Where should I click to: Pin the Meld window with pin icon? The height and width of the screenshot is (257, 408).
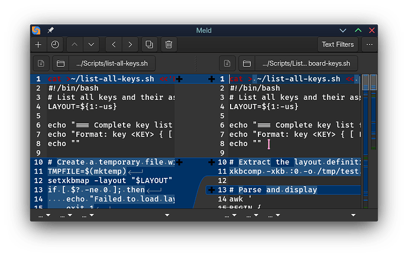pyautogui.click(x=51, y=30)
